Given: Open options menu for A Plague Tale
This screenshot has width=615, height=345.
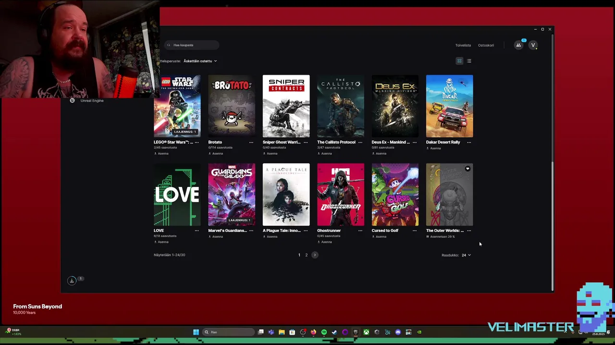Looking at the screenshot, I should pos(306,230).
